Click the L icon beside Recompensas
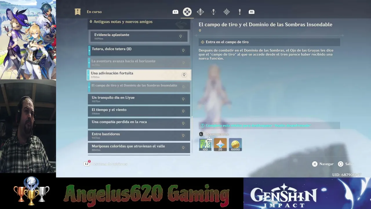 [x=201, y=134]
